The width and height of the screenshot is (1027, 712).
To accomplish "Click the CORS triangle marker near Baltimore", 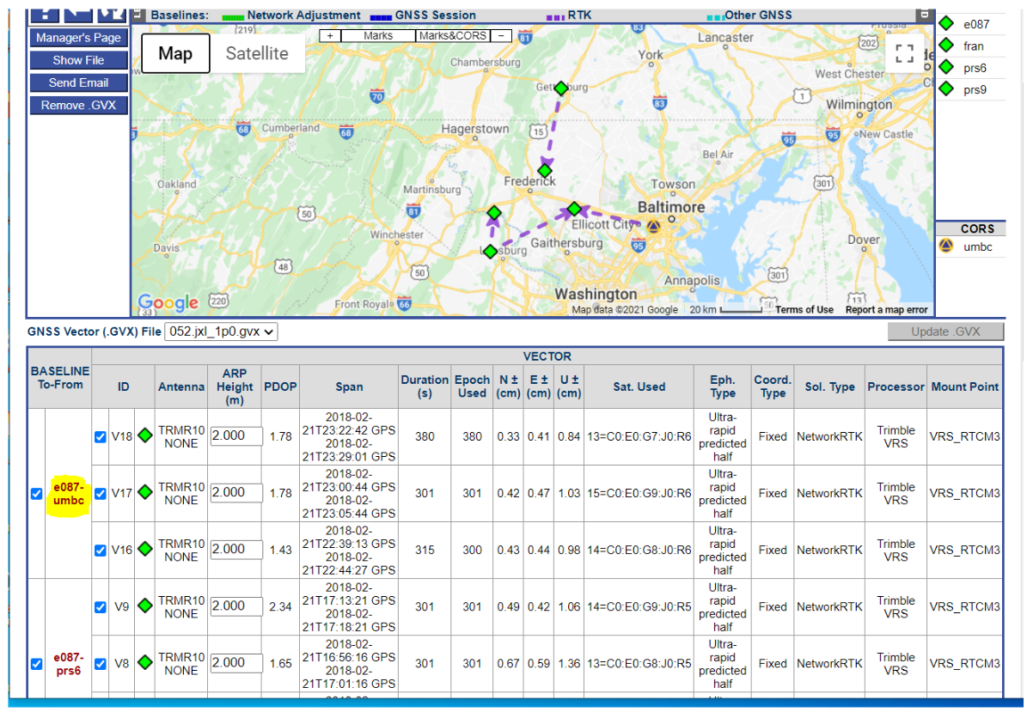I will [x=653, y=227].
